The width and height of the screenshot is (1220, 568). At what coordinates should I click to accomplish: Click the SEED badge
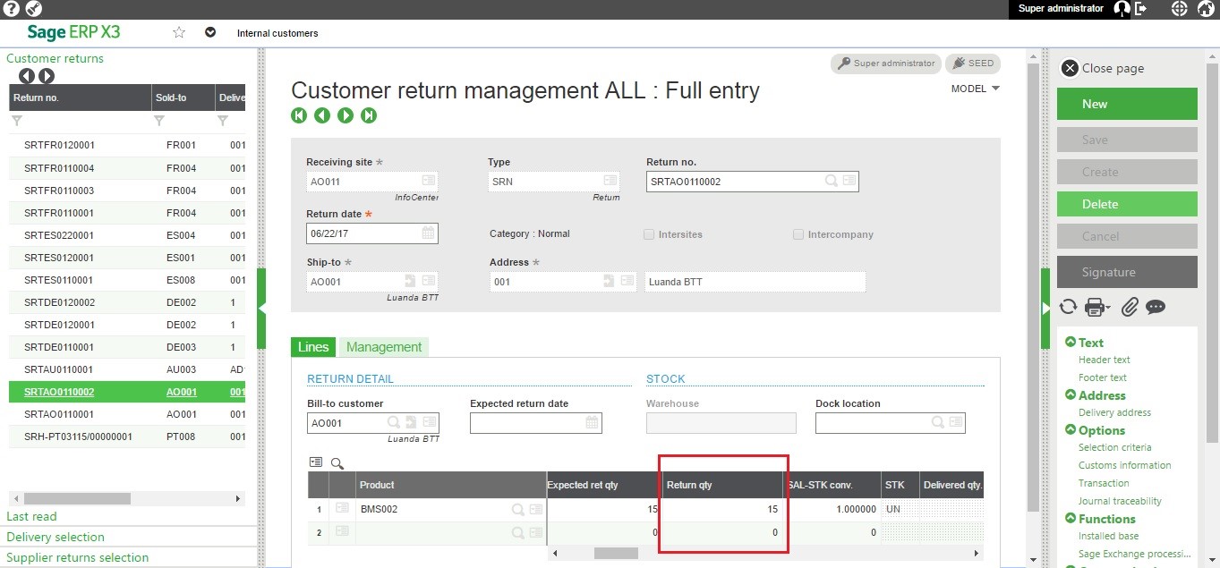(973, 64)
